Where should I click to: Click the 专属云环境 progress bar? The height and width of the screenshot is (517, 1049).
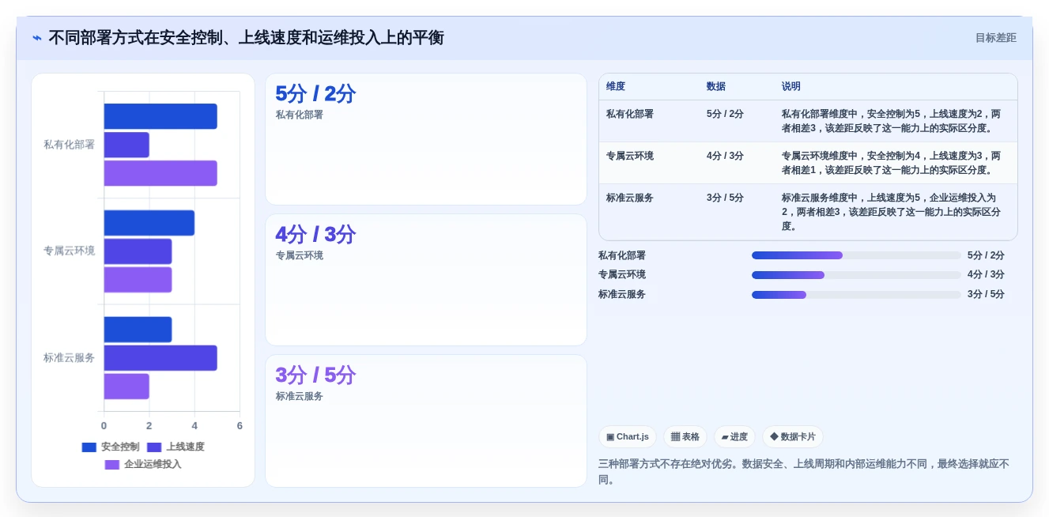coord(856,275)
